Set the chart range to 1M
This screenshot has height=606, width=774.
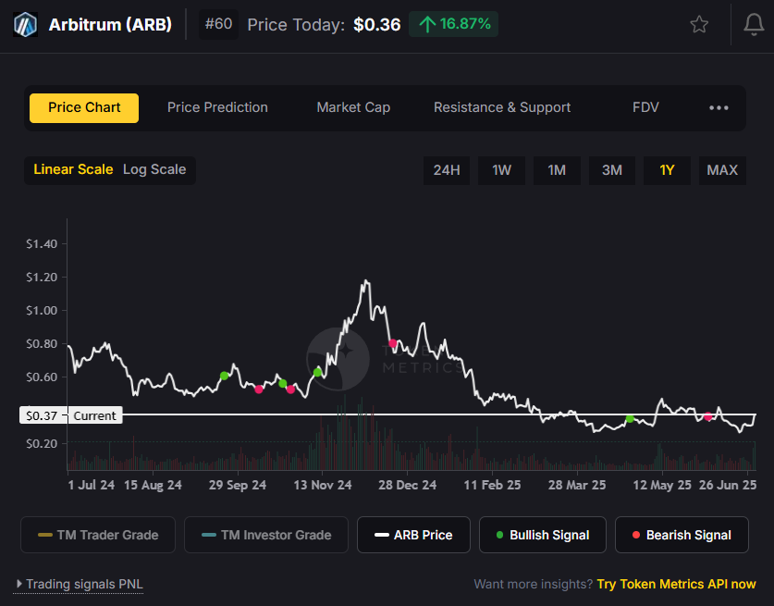click(557, 170)
